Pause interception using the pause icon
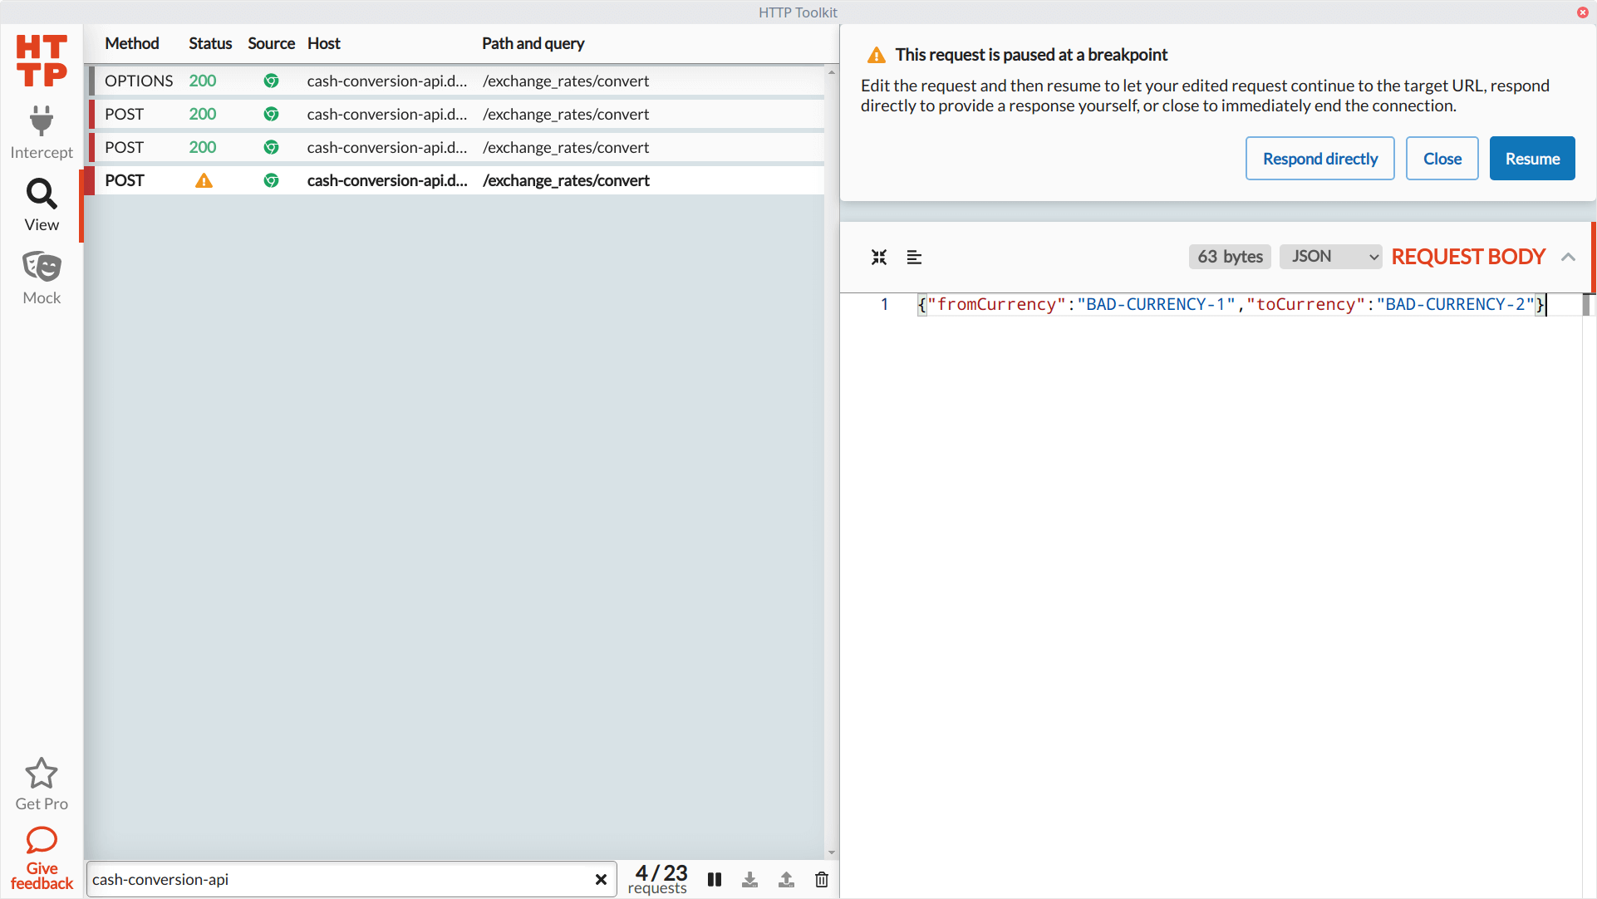 click(x=715, y=879)
